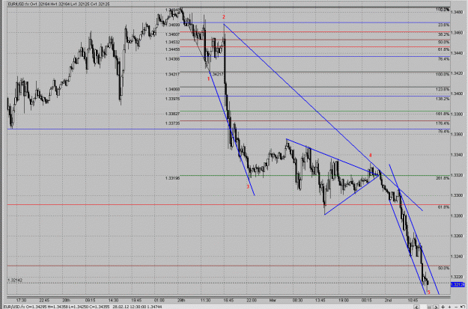
Task: Click the 28th date axis label
Action: (66, 300)
